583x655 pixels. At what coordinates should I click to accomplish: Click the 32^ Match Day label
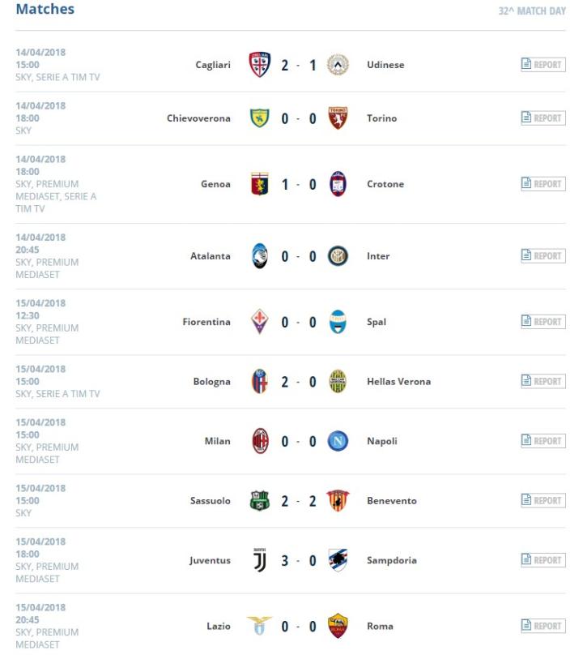pos(532,11)
